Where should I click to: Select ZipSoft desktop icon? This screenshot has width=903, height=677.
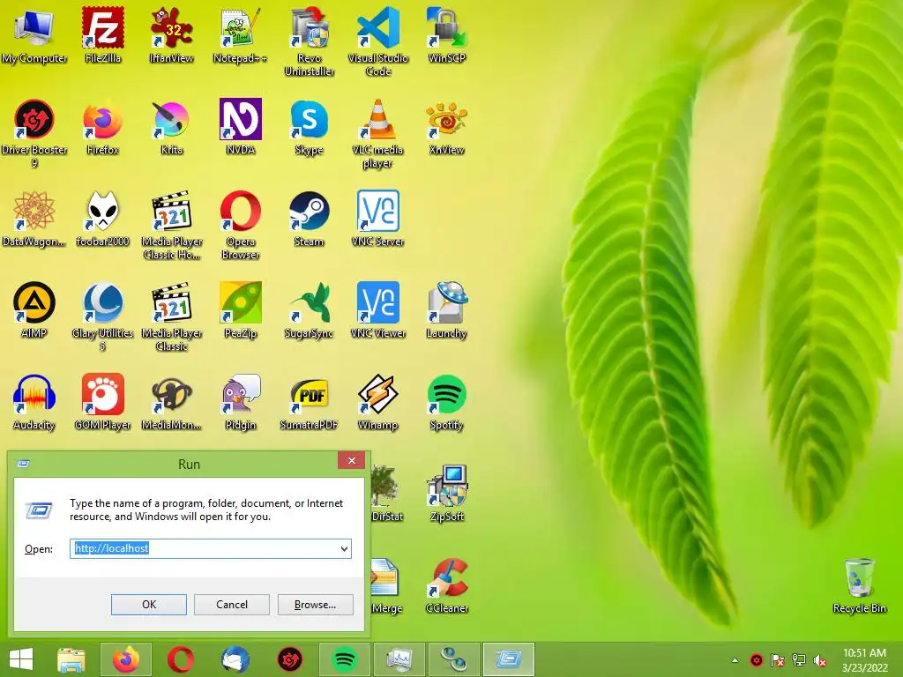click(446, 494)
